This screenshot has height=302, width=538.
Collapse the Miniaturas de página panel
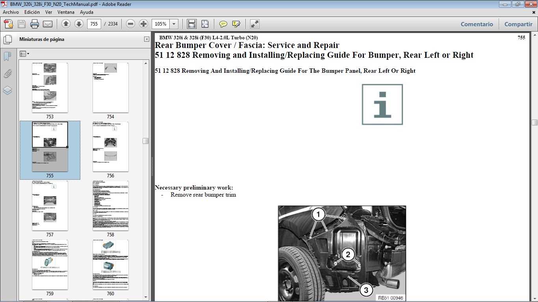[x=147, y=39]
